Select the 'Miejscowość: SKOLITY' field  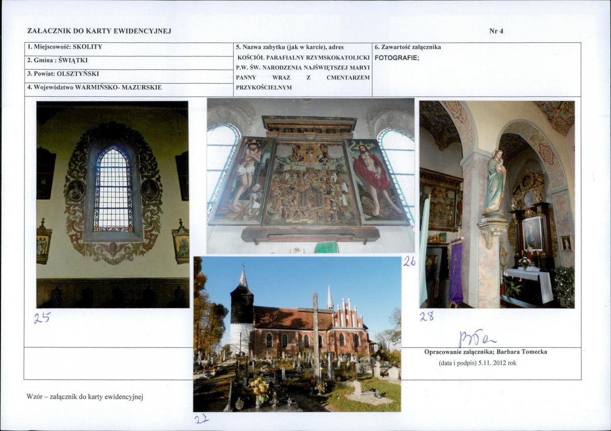[128, 49]
